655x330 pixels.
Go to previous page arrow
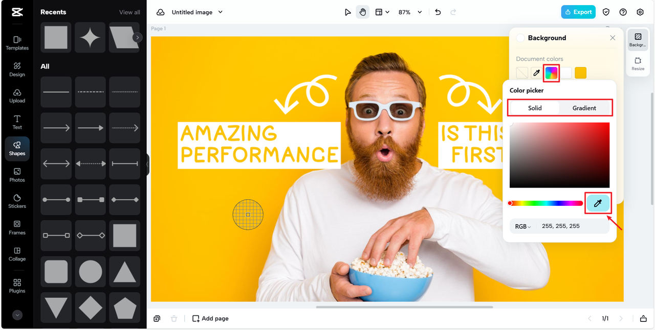589,319
